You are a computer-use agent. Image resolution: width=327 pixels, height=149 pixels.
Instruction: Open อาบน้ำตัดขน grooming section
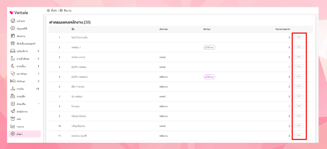[x=25, y=59]
